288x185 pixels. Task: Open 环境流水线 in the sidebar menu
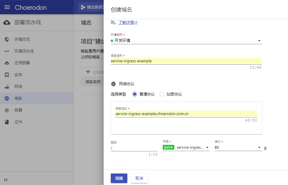[24, 51]
